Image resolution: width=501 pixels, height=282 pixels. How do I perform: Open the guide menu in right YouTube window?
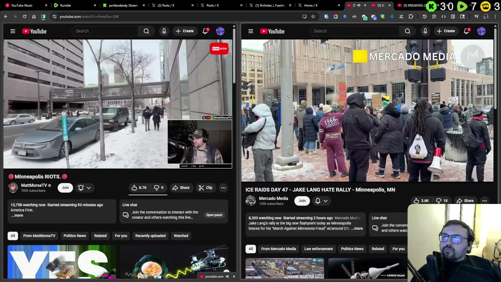(x=250, y=31)
